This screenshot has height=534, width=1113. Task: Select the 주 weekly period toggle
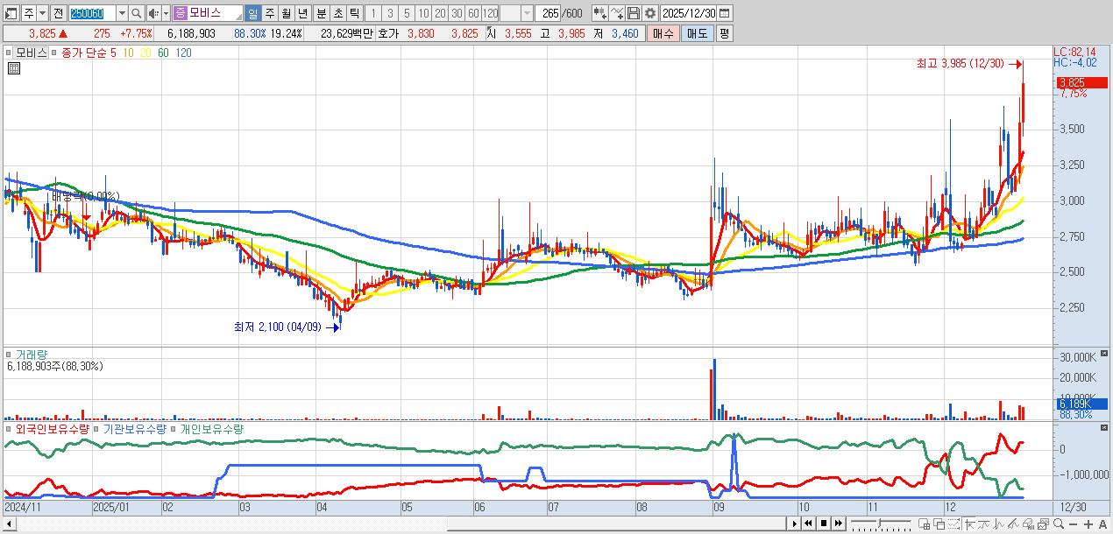pyautogui.click(x=269, y=13)
